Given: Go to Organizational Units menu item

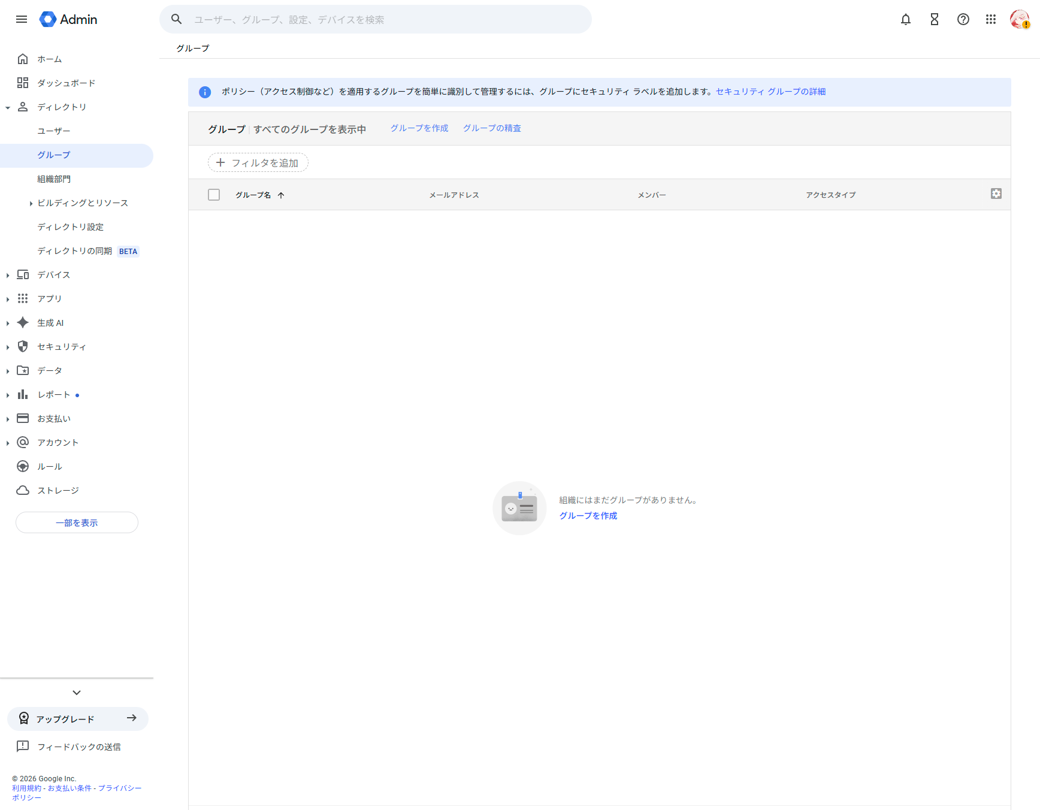Looking at the screenshot, I should pos(54,179).
